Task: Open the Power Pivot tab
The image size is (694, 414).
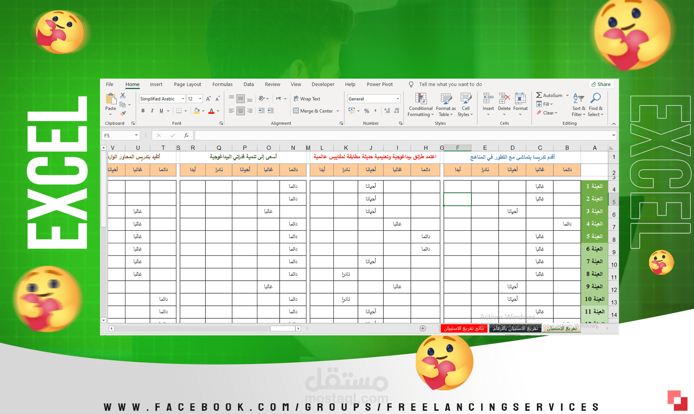Action: [x=380, y=84]
